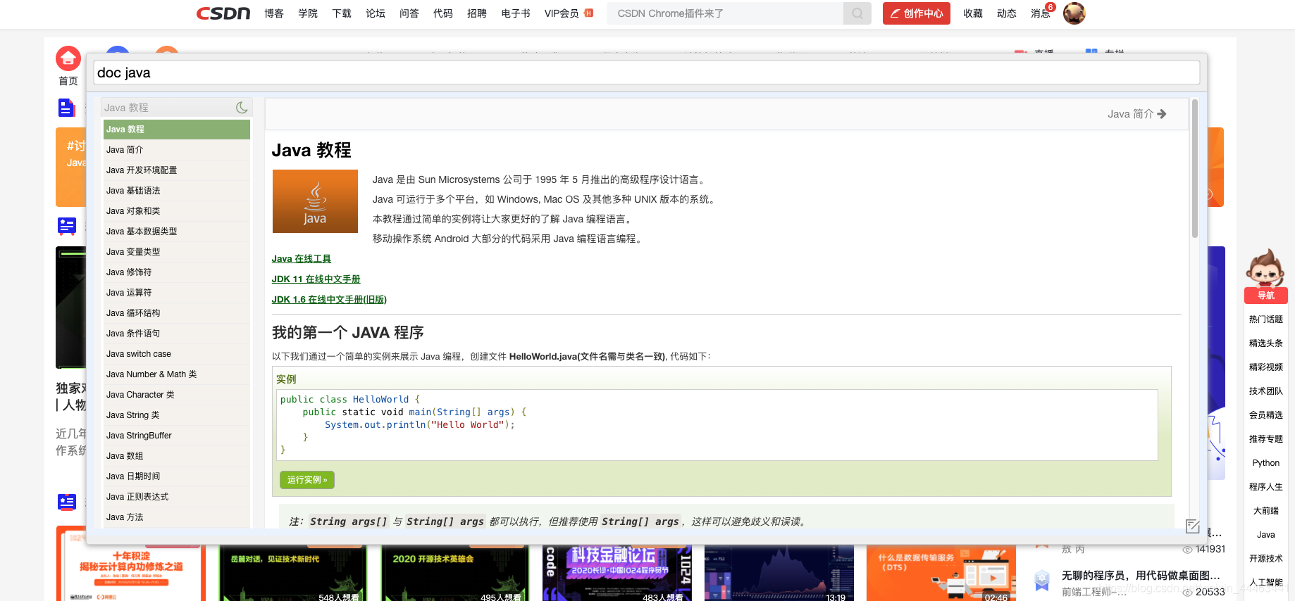Viewport: 1295px width, 601px height.
Task: Select Java 简介 in sidebar list
Action: tap(177, 150)
